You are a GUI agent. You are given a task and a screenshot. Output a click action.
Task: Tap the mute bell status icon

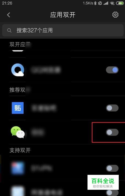(x=100, y=3)
